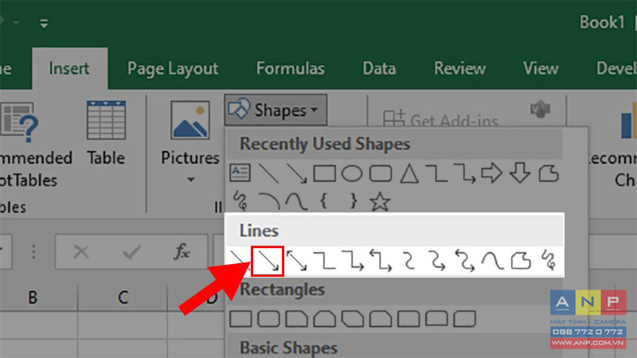Insert the Right Brace shape
This screenshot has width=637, height=358.
[x=354, y=201]
